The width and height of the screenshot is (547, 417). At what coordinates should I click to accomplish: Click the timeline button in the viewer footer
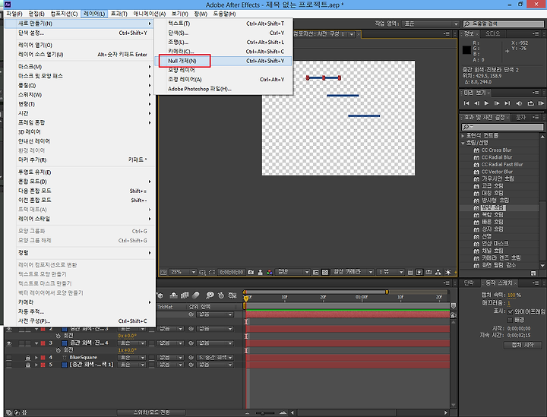pyautogui.click(x=428, y=273)
